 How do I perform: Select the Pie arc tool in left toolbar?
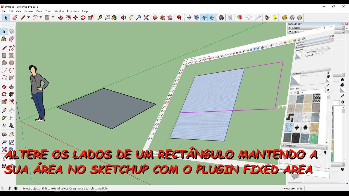pos(11,78)
